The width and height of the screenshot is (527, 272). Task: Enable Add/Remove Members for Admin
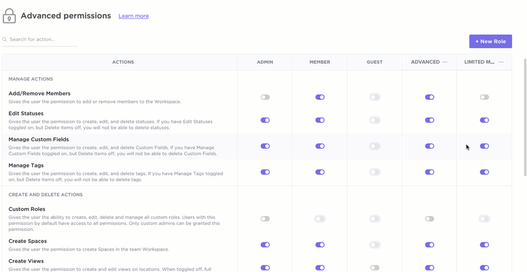pos(265,97)
